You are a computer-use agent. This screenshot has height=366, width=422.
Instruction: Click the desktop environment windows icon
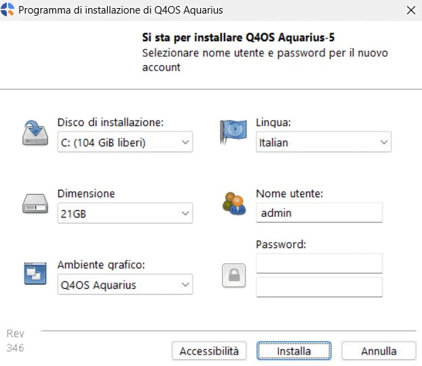[x=35, y=273]
